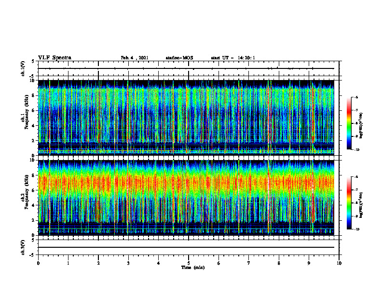
Task: Select the "start UT = 14:20:1" text
Action: pos(233,58)
